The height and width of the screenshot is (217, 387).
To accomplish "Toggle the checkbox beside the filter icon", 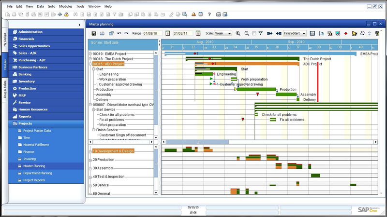I will click(254, 33).
